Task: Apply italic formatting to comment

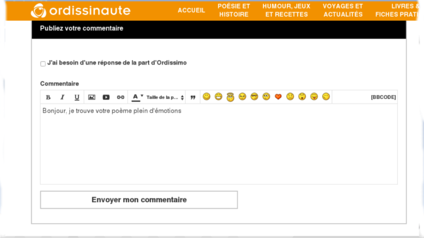Action: tap(63, 97)
